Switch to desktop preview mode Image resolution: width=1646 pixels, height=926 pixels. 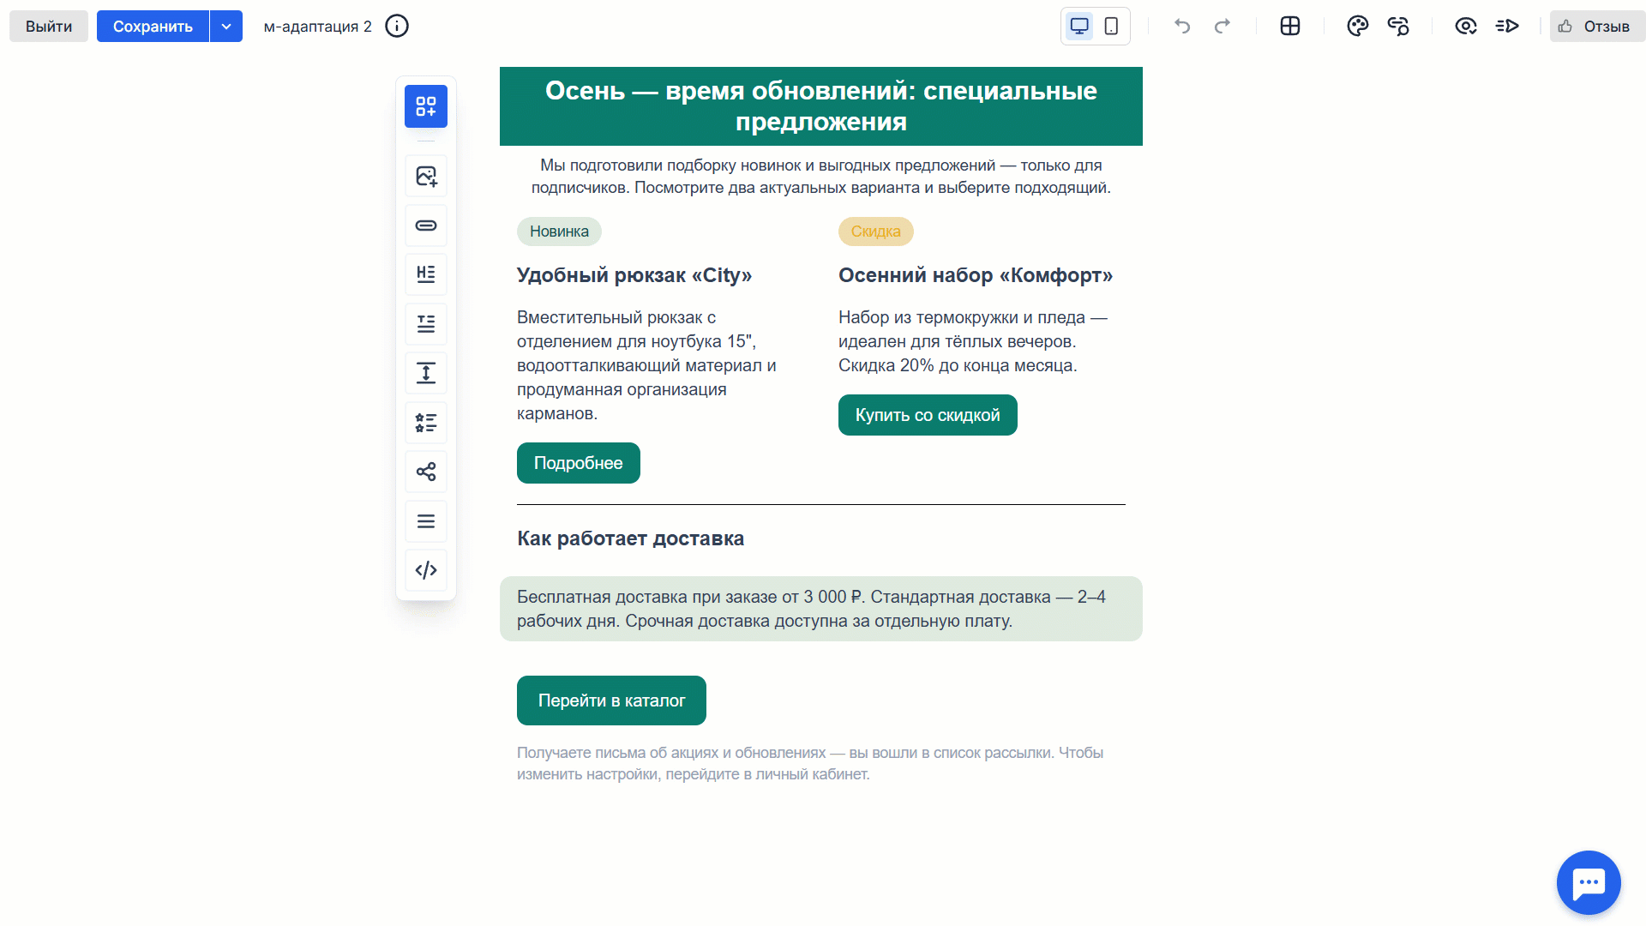(1079, 26)
